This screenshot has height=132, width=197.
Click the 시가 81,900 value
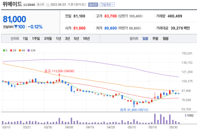79,28
